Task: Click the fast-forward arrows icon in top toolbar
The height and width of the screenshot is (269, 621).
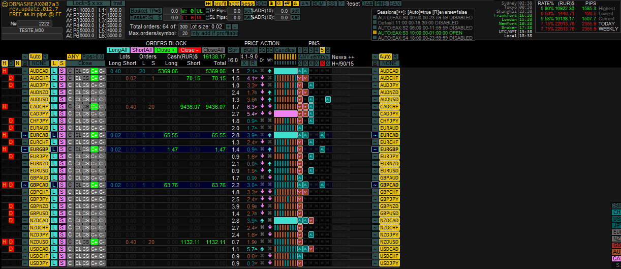Action: click(x=209, y=4)
